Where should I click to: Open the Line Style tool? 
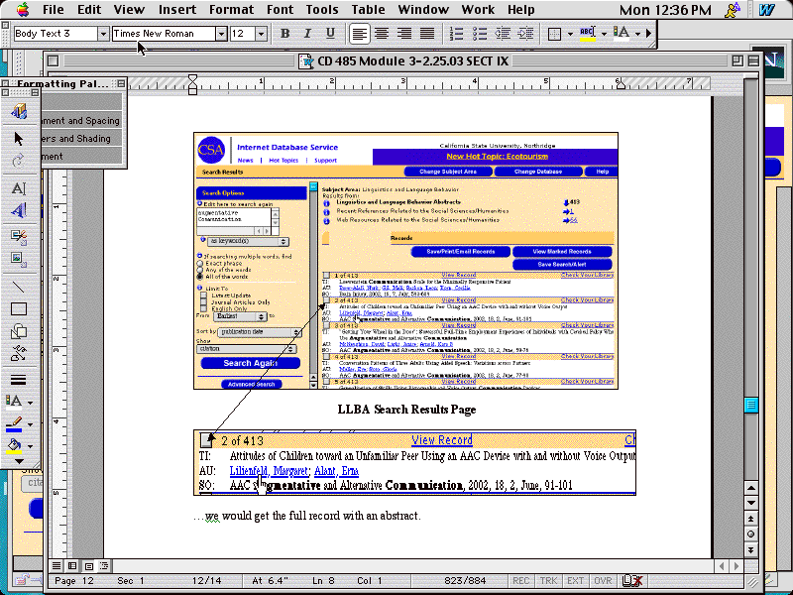click(19, 380)
